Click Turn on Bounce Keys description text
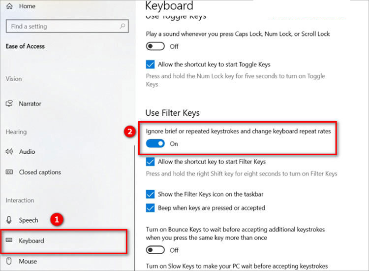Screen dimensions: 369x271 coord(235,234)
